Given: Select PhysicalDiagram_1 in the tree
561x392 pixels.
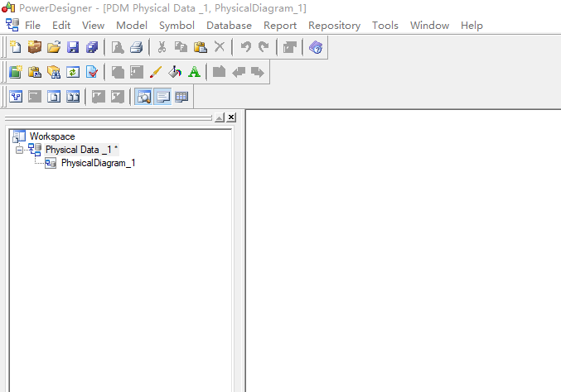Looking at the screenshot, I should click(99, 163).
